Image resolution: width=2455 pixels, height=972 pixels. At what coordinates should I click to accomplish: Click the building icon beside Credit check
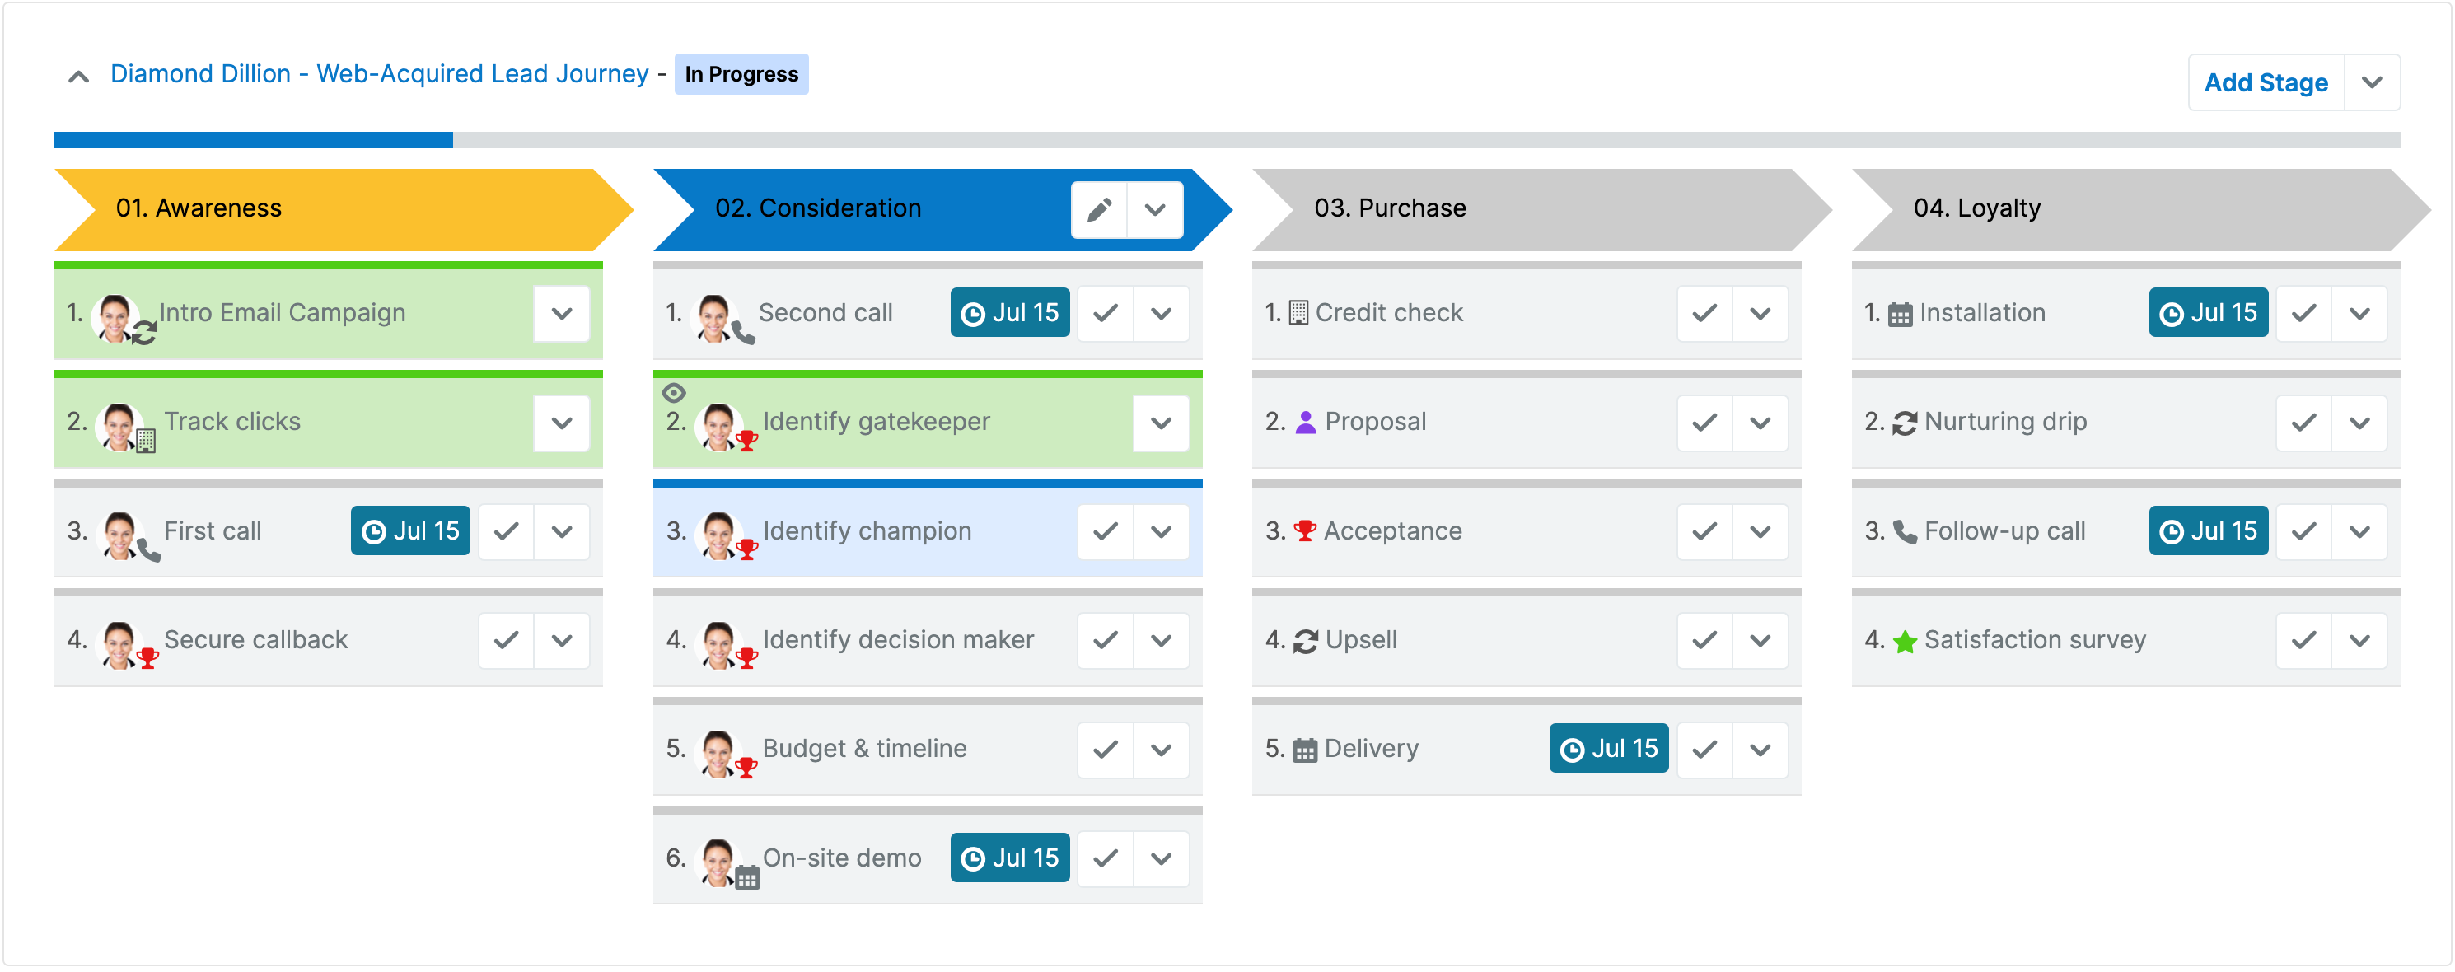[1298, 314]
